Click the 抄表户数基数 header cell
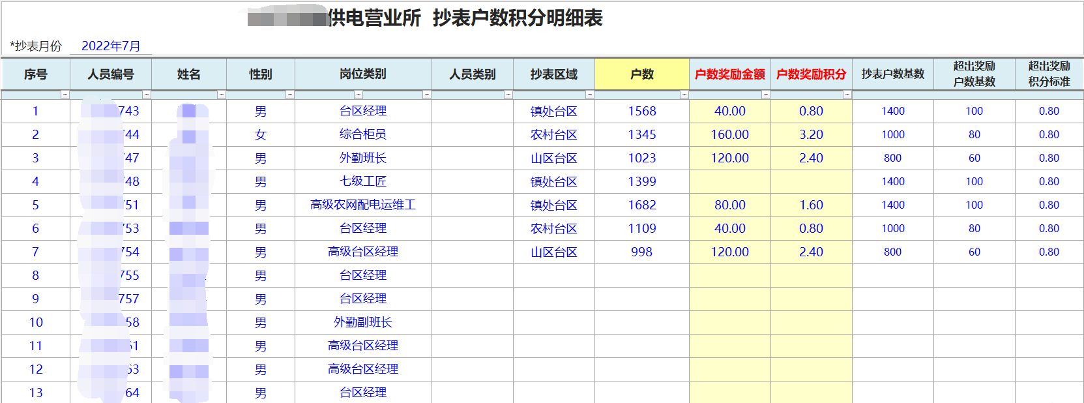 (x=892, y=74)
